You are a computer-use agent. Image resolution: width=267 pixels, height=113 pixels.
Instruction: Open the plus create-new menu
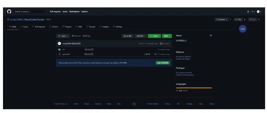coord(253,11)
